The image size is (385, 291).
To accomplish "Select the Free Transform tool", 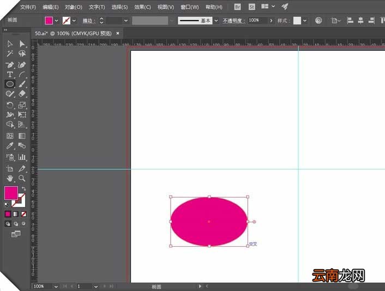I will 22,115.
